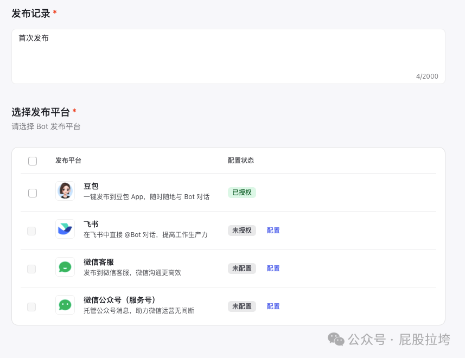Check the 微信公众号 (服务号) row checkbox
465x358 pixels.
point(31,306)
